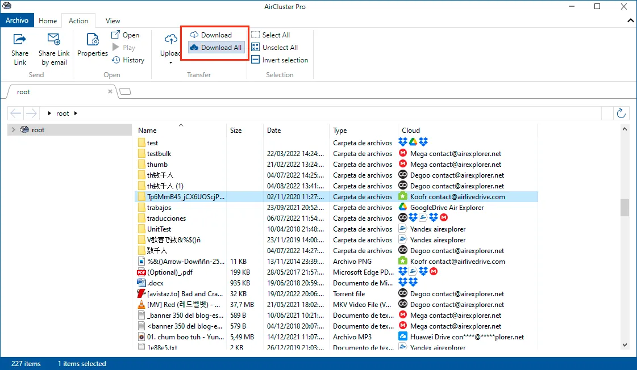Select the _banner 350 del blog-es file
637x370 pixels.
[186, 315]
